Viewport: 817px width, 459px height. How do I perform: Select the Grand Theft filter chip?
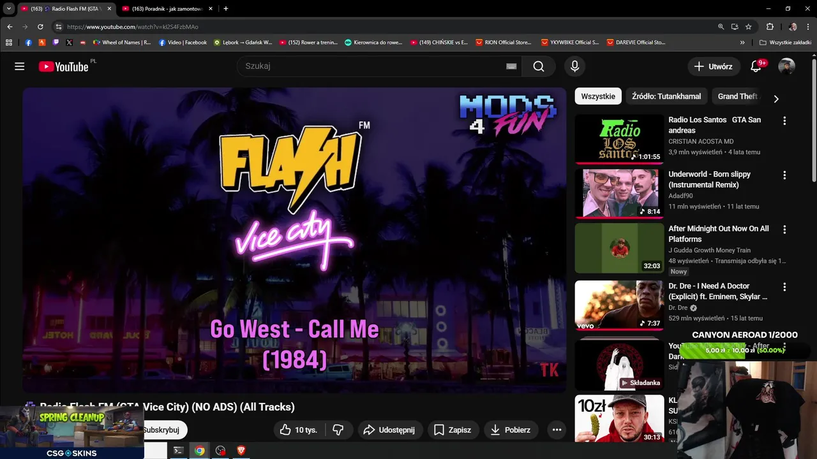737,96
